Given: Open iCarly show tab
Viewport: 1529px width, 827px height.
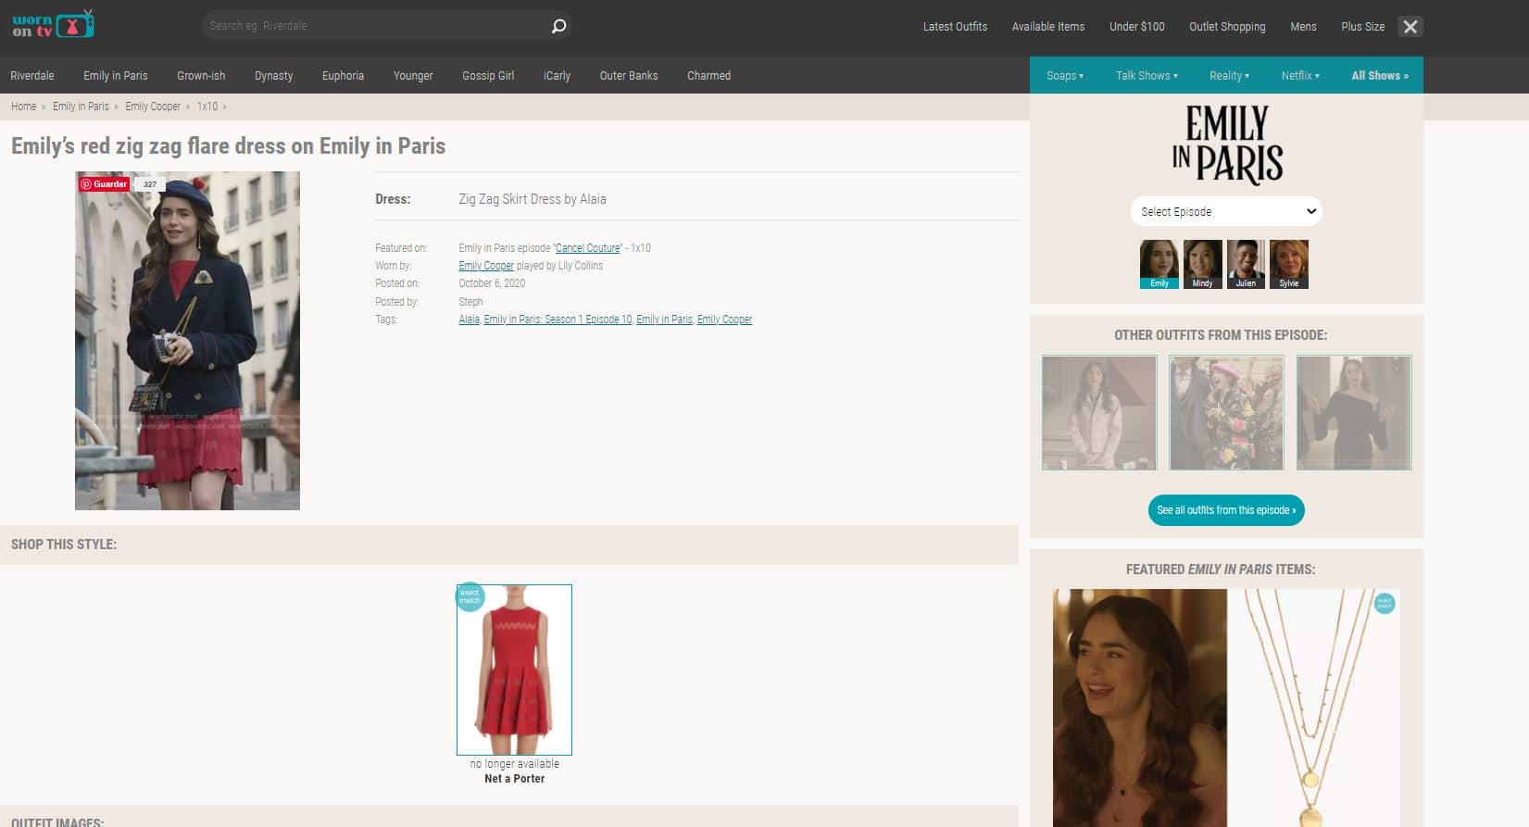Looking at the screenshot, I should point(557,76).
